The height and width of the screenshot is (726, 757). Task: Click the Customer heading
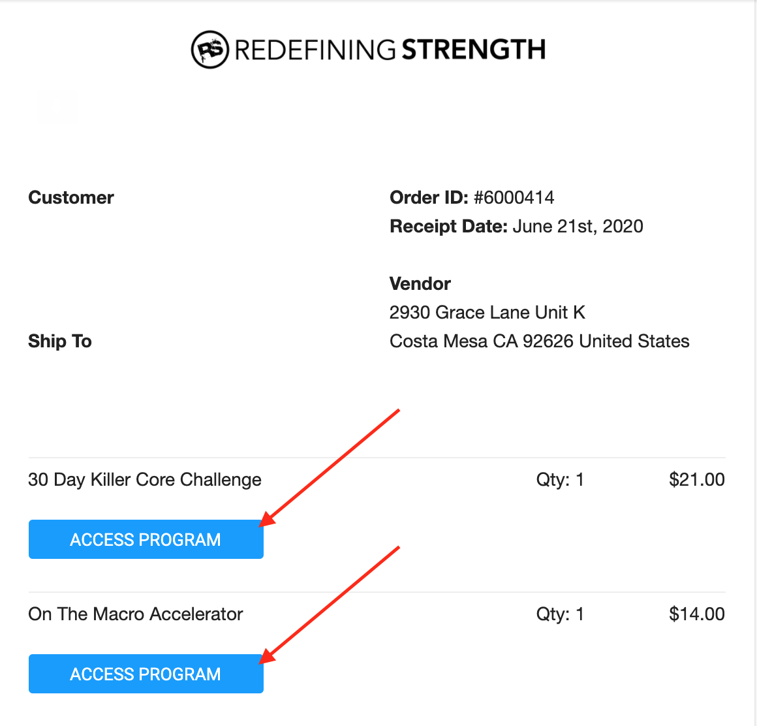coord(71,198)
